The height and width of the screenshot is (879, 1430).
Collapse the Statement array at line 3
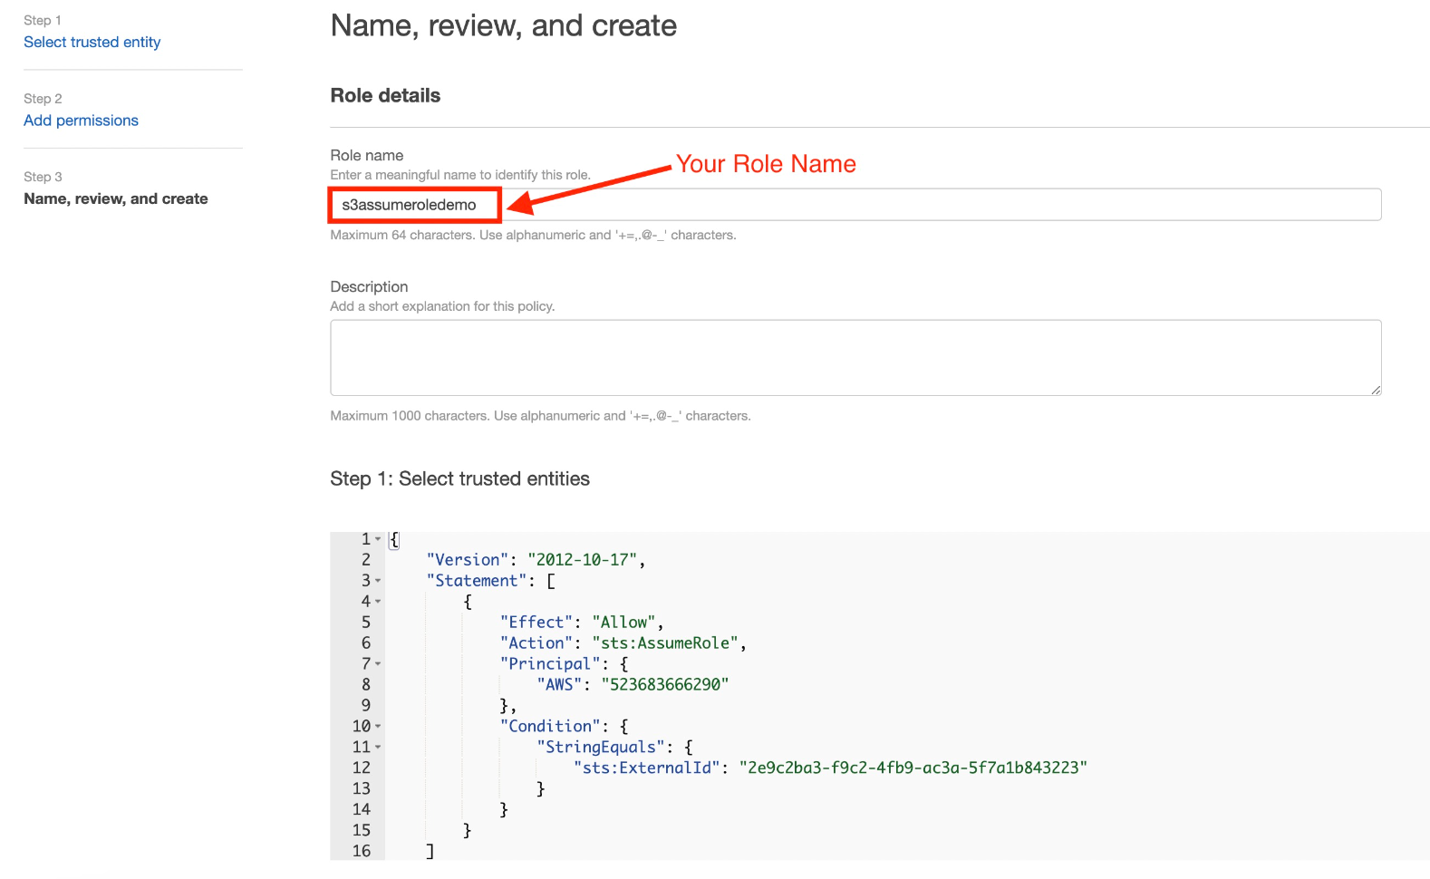pos(378,581)
